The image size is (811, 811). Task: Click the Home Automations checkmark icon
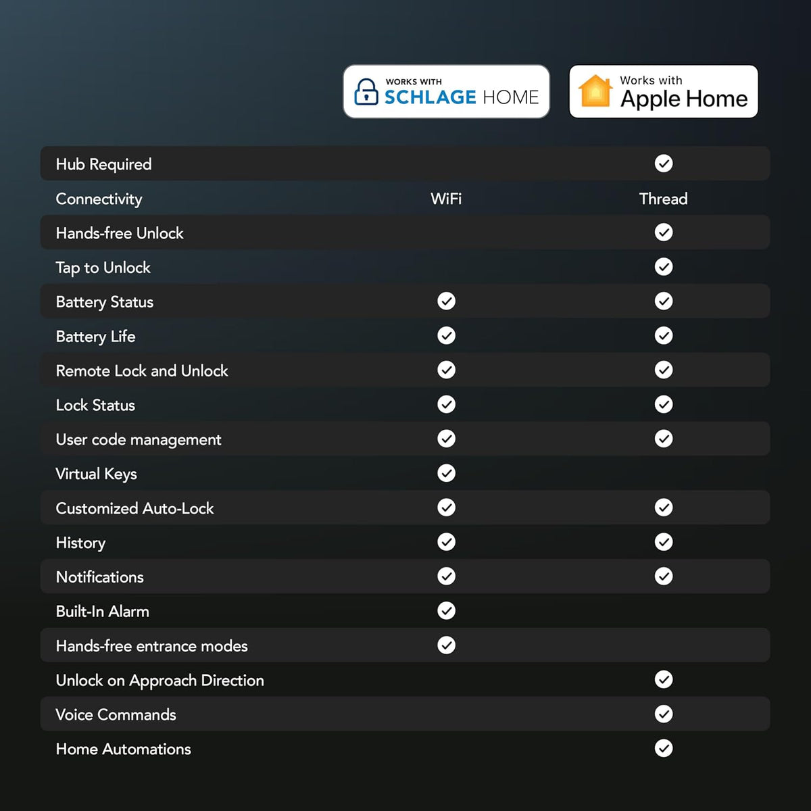[664, 748]
